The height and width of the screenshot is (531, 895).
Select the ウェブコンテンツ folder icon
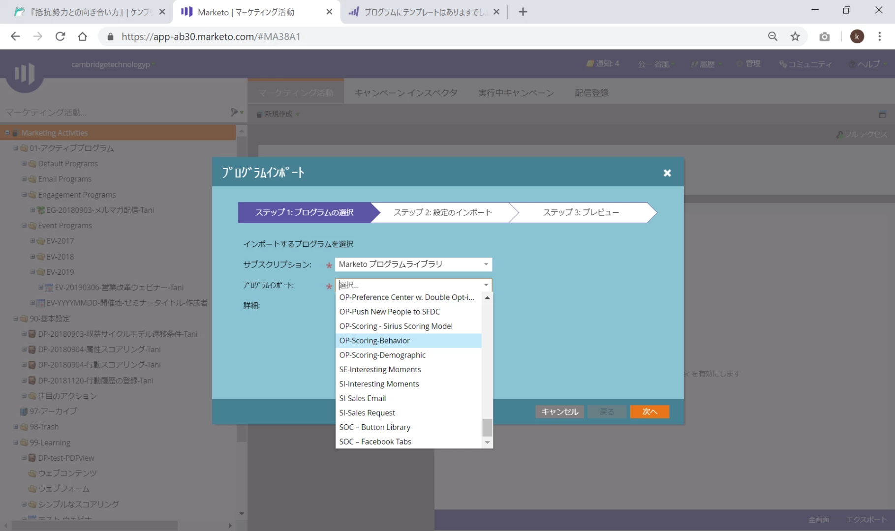(32, 473)
